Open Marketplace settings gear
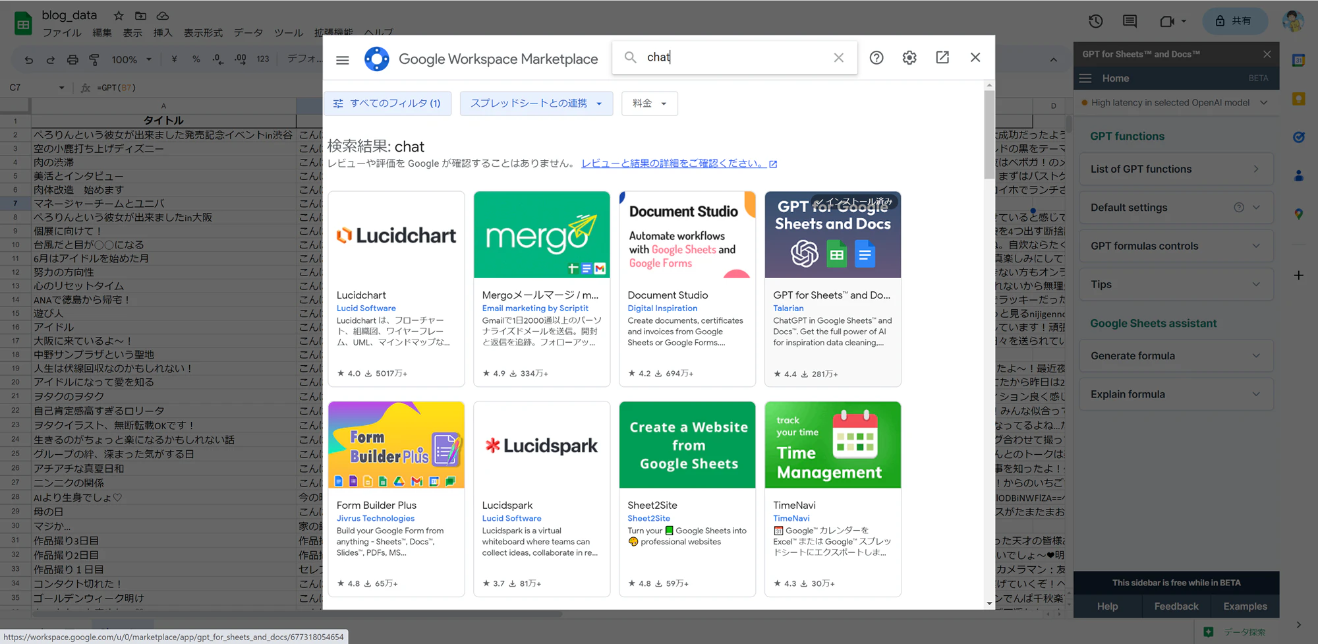Screen dimensions: 1318x644 909,57
